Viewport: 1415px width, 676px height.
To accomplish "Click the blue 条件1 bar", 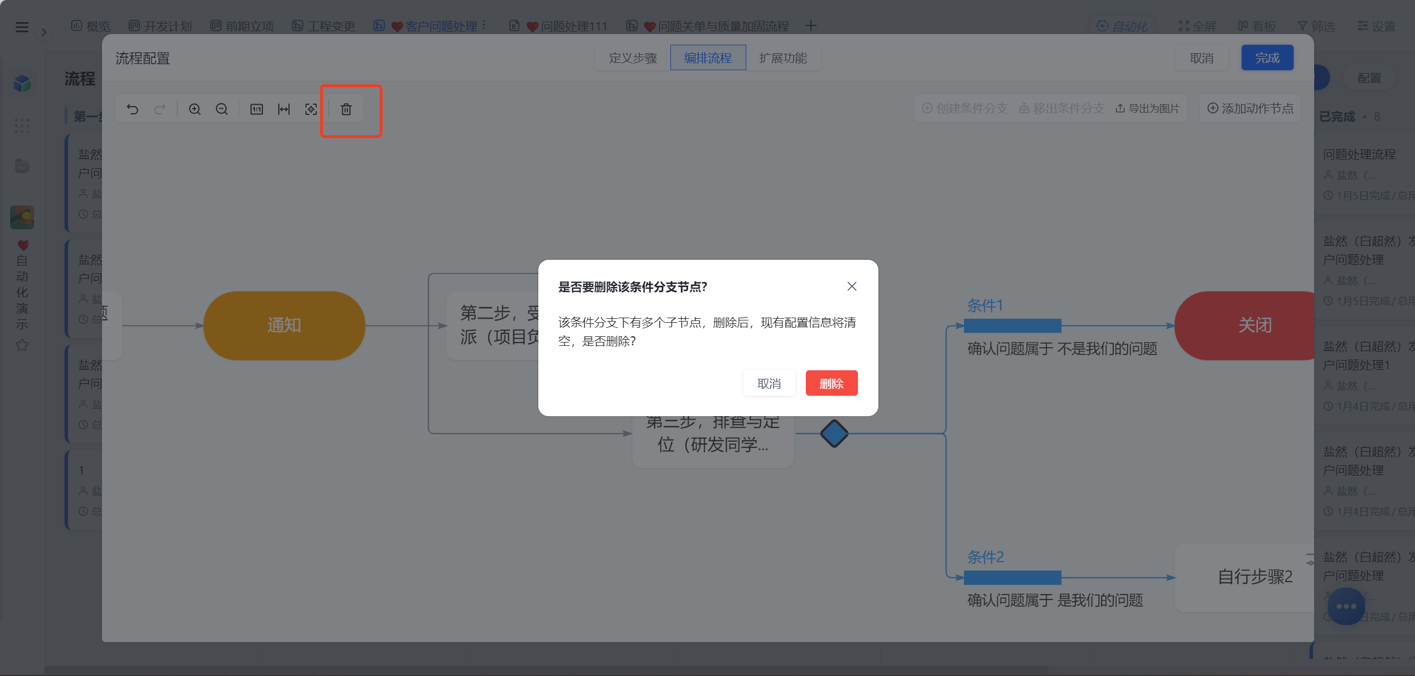I will [x=1012, y=326].
